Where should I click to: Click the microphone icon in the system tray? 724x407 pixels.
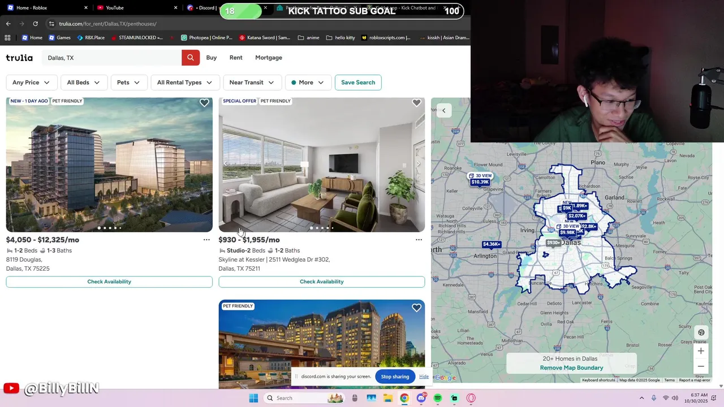[x=654, y=398]
